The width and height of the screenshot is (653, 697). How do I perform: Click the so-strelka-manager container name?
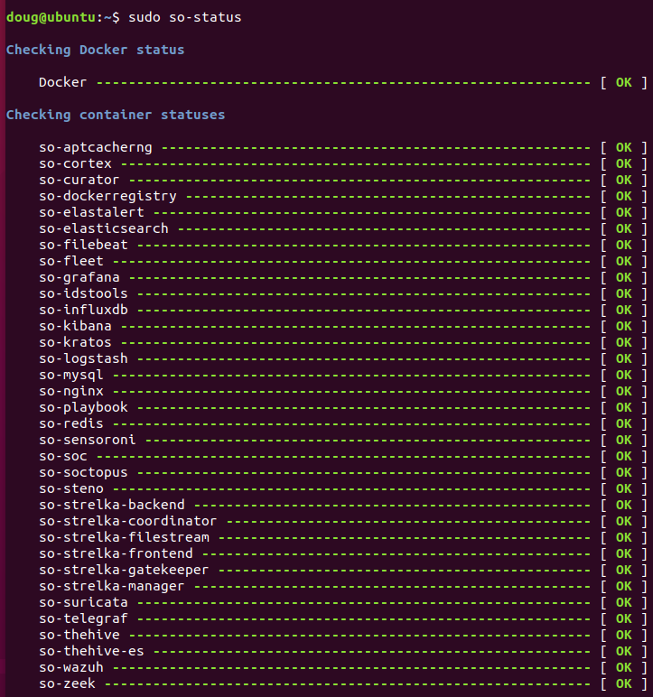point(112,587)
